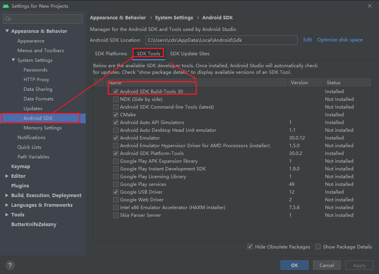The width and height of the screenshot is (379, 274).
Task: Click Optimize disk space link
Action: (340, 40)
